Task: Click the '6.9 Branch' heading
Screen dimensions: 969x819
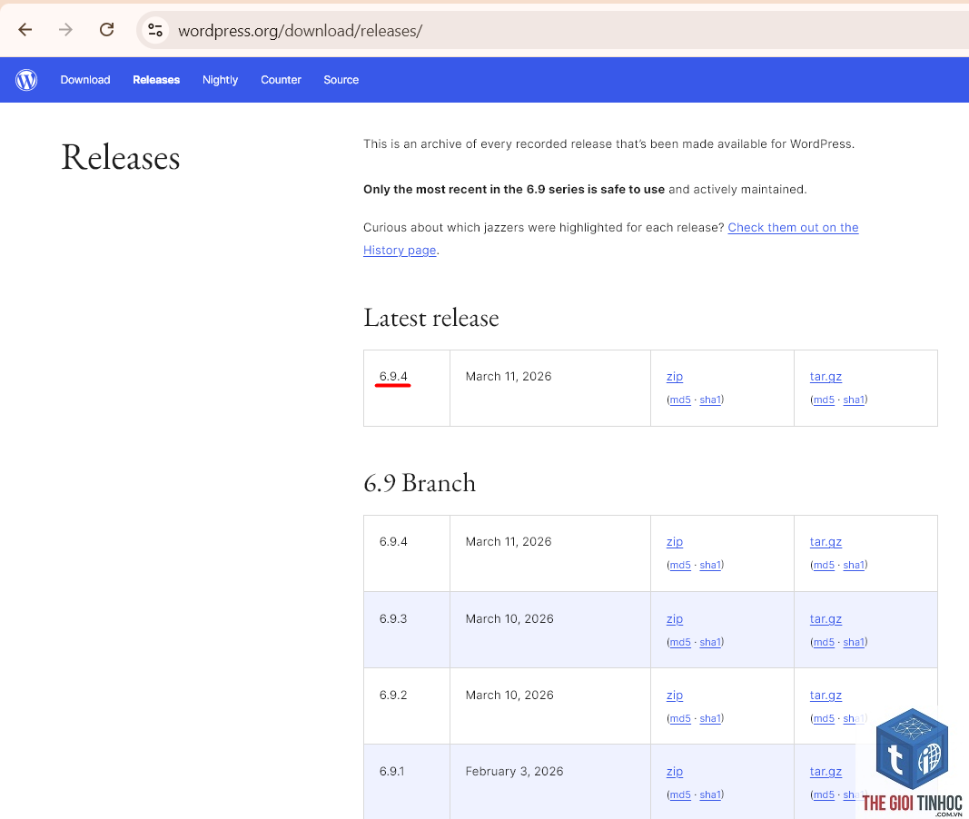Action: pyautogui.click(x=420, y=483)
